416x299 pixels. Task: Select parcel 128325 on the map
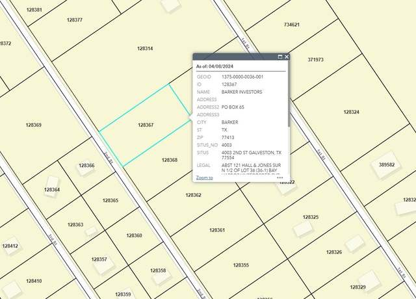(x=311, y=217)
